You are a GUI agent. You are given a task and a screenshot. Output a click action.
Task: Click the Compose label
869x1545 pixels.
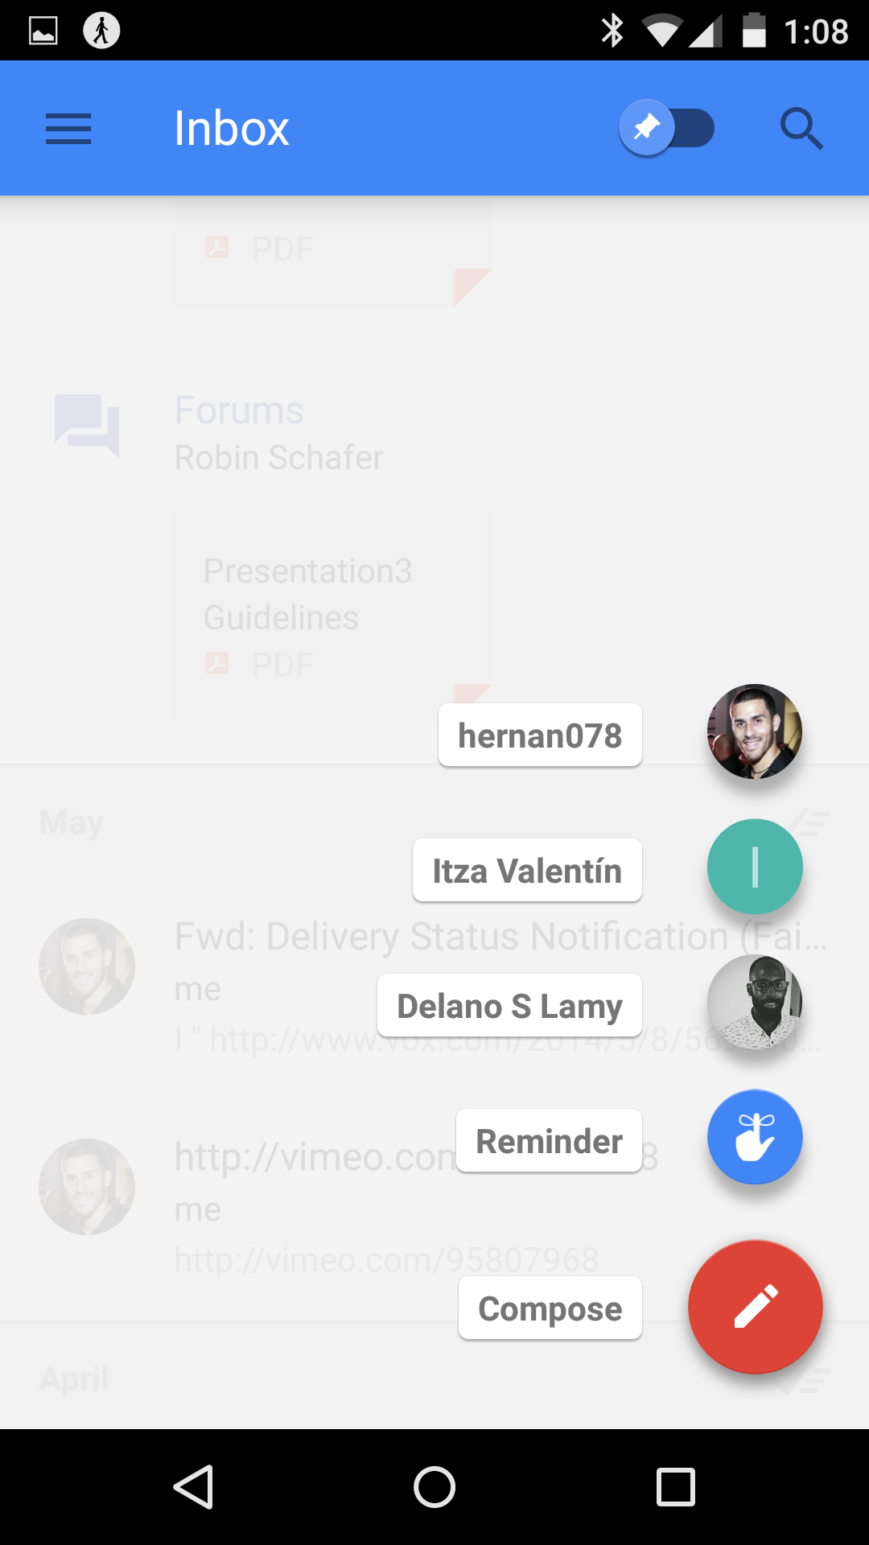tap(550, 1308)
